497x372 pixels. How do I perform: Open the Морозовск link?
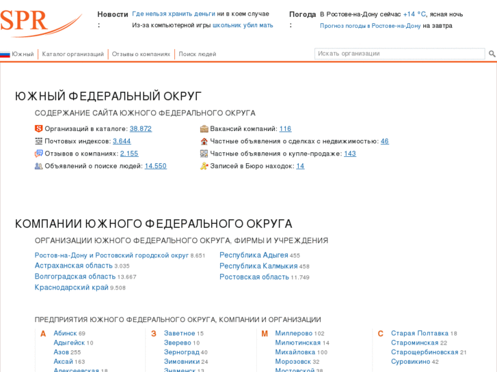click(293, 362)
